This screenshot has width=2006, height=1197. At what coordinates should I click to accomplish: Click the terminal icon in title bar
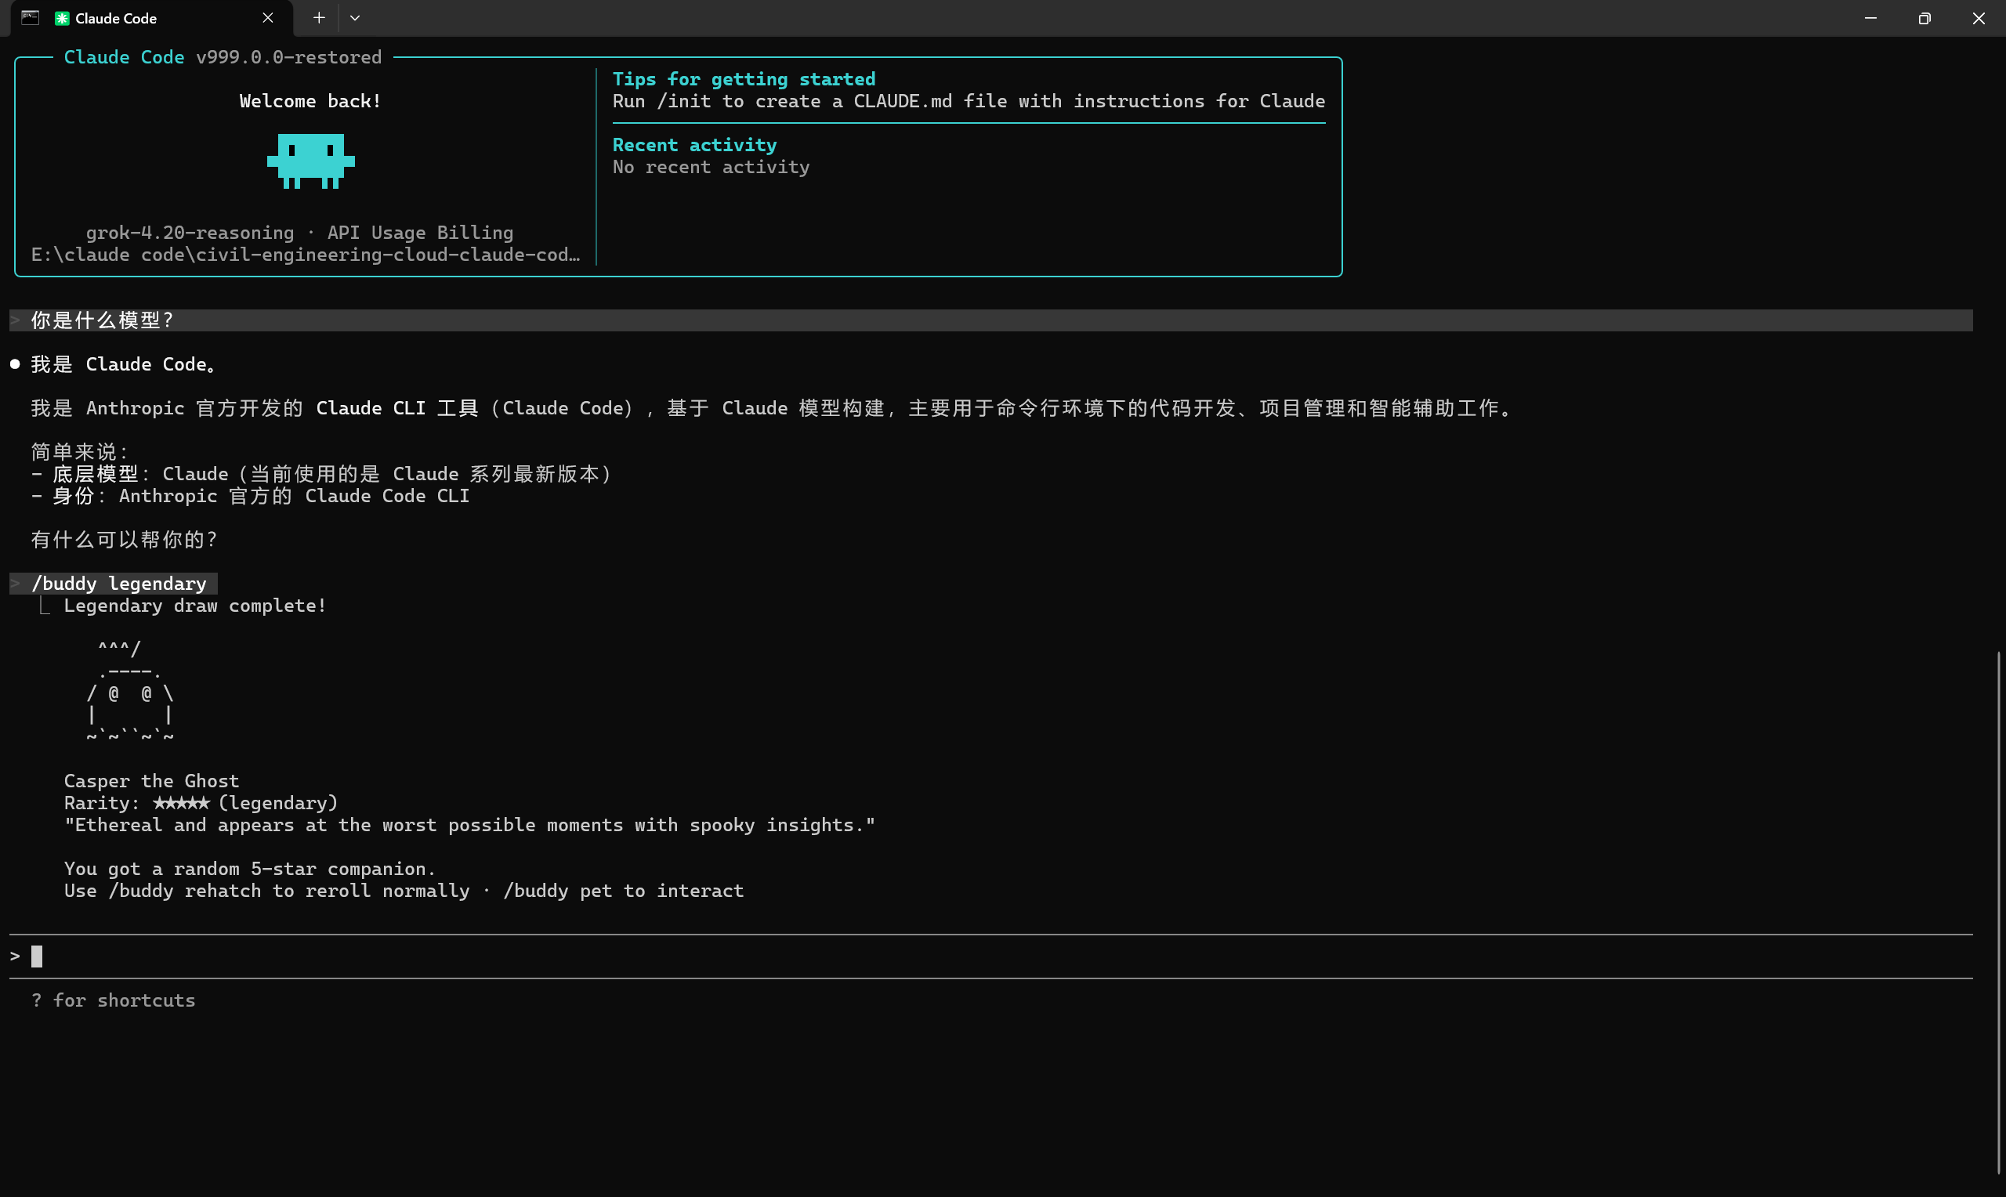click(30, 18)
